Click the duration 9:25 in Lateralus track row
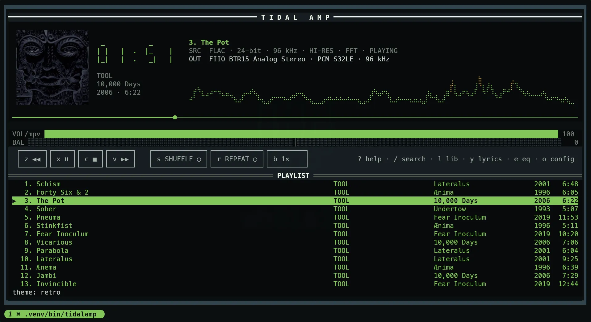Viewport: 591px width, 322px height. pyautogui.click(x=570, y=259)
